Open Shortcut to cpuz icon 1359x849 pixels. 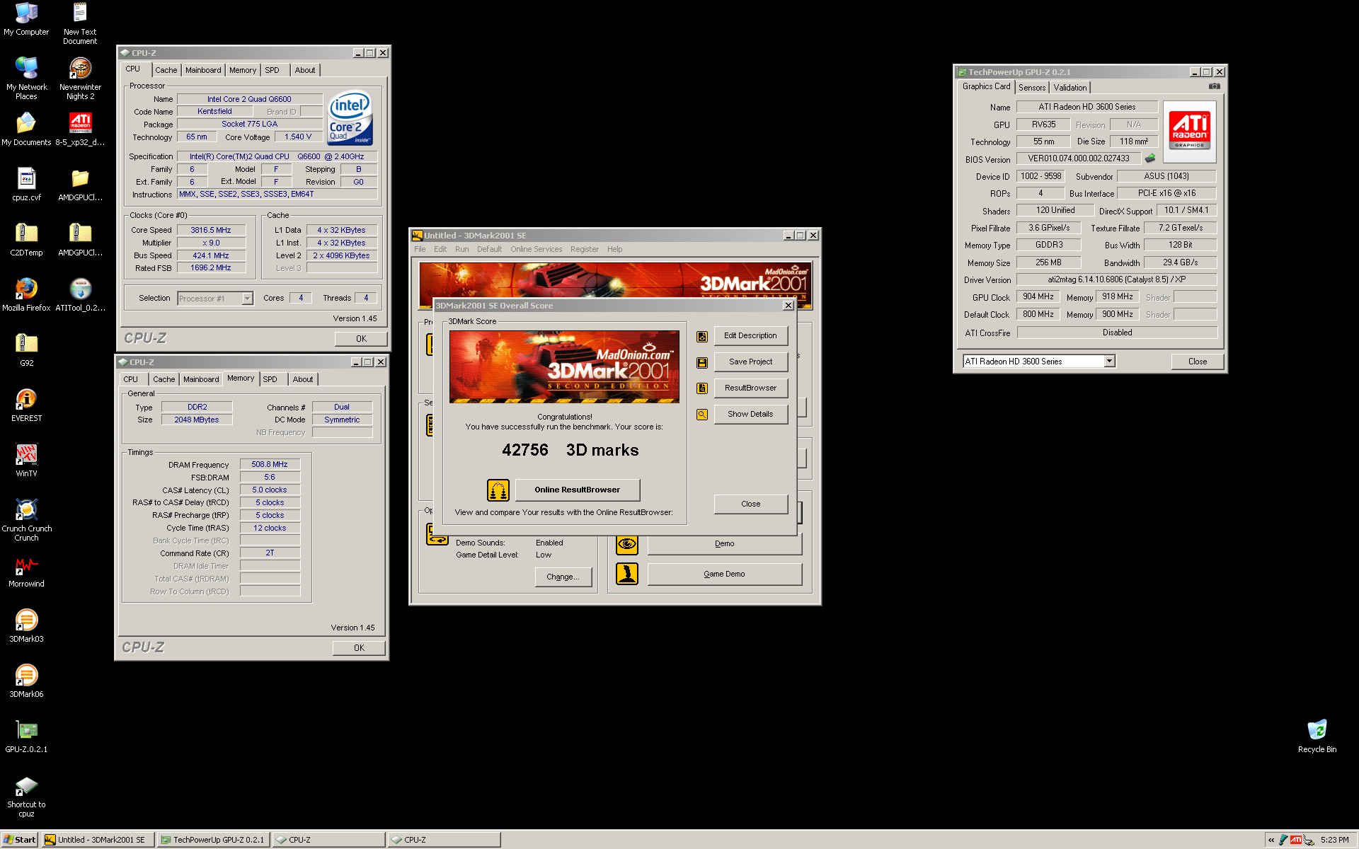pos(26,795)
